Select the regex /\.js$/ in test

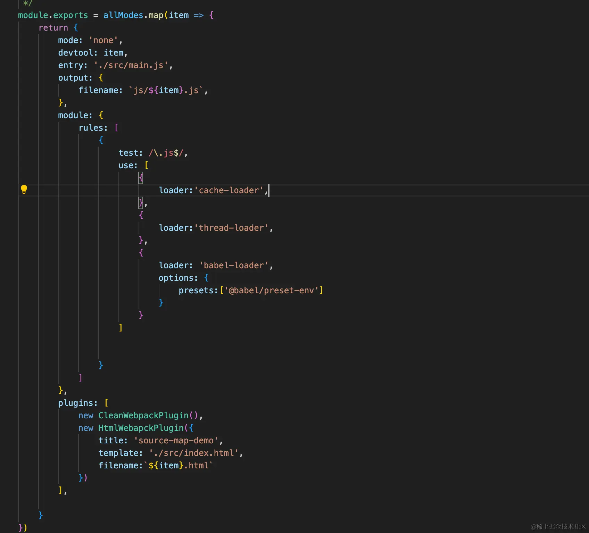166,153
